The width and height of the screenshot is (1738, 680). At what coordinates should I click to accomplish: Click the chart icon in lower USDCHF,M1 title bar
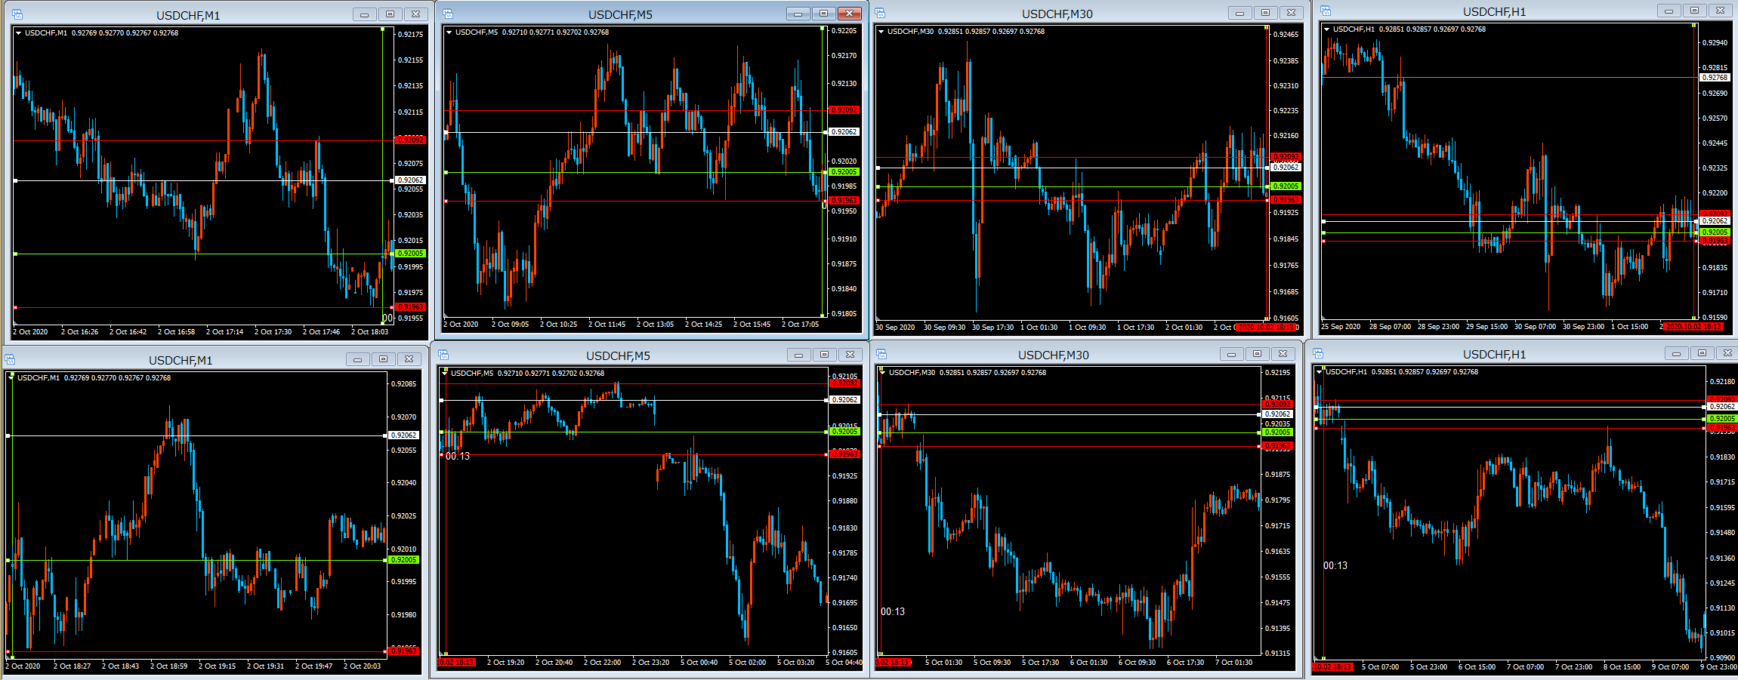pos(10,359)
